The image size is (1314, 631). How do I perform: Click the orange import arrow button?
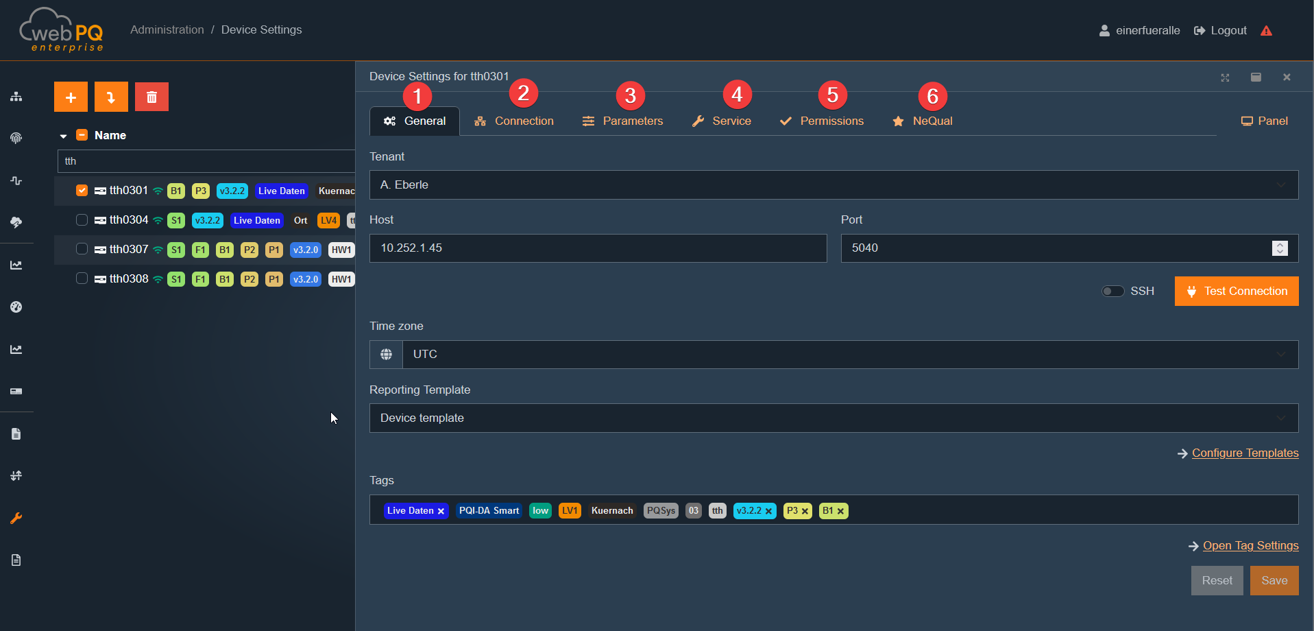point(111,97)
